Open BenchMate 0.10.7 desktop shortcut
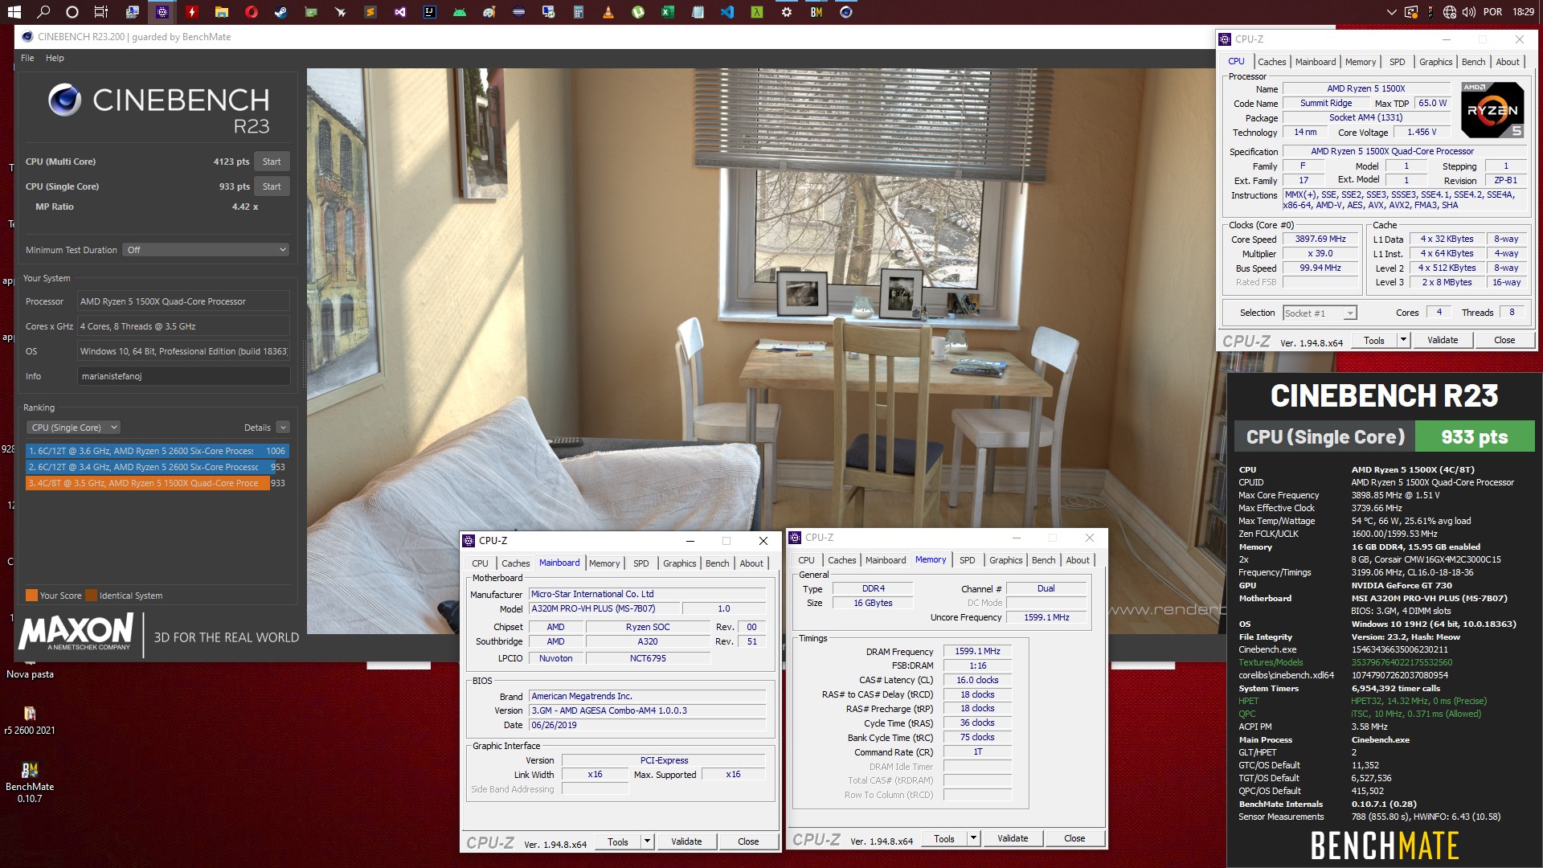The width and height of the screenshot is (1543, 868). 30,781
